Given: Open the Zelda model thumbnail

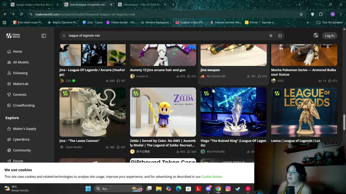Looking at the screenshot, I should coord(163,112).
